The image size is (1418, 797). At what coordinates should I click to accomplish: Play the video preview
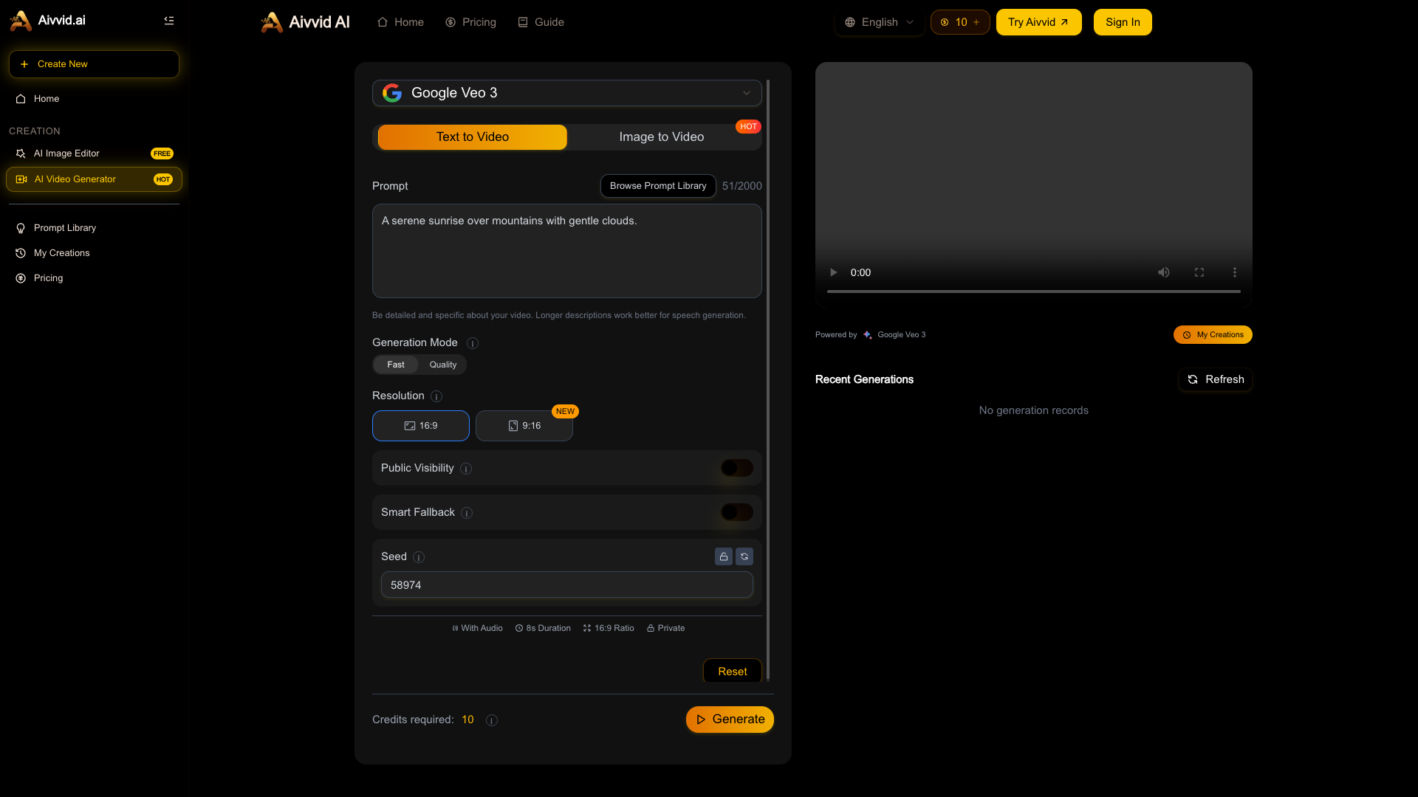pos(833,272)
